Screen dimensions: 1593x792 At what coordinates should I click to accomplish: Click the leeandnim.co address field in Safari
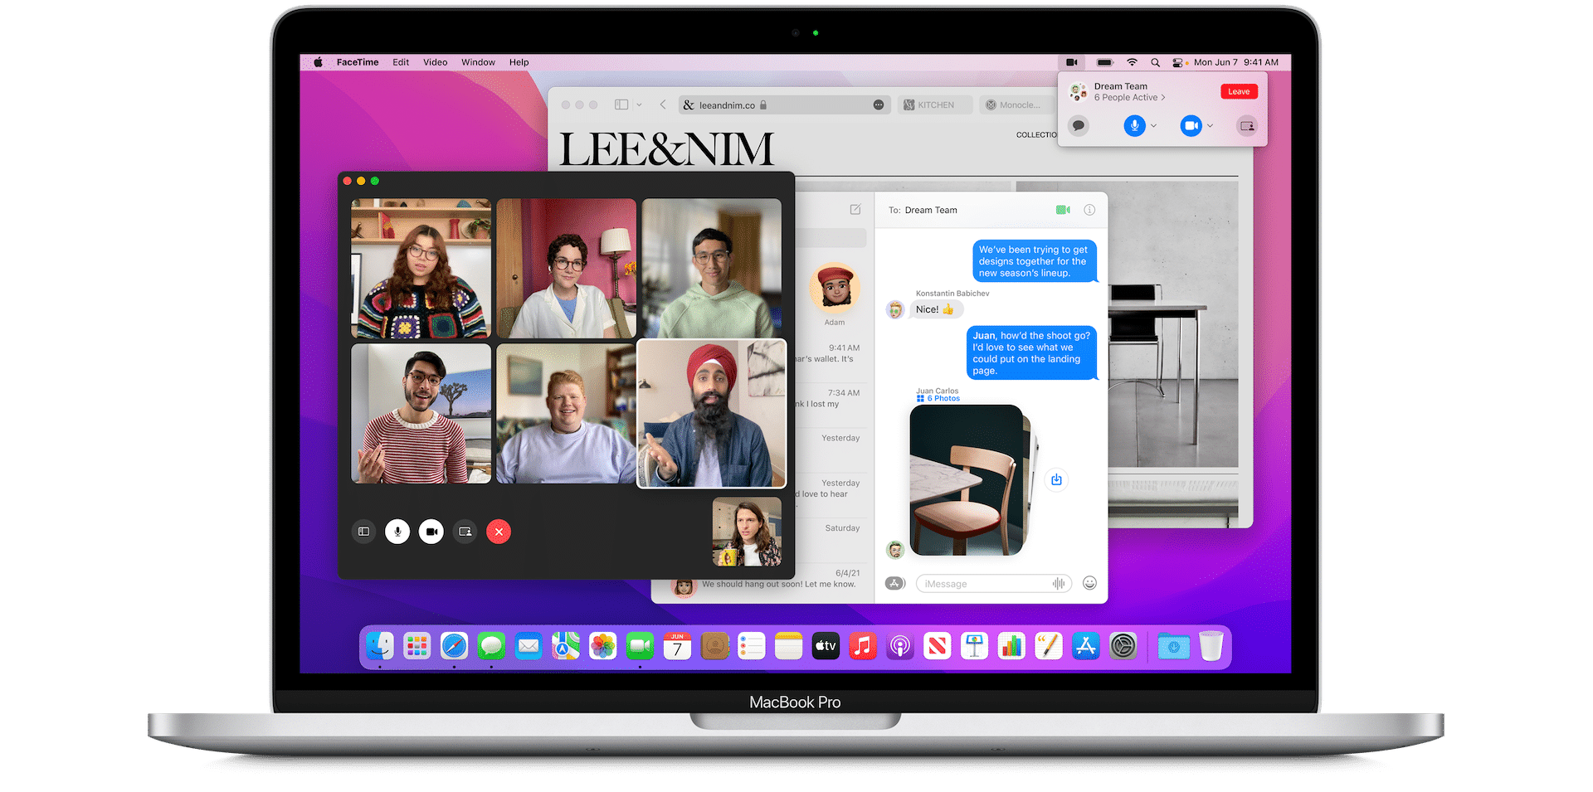pyautogui.click(x=784, y=105)
